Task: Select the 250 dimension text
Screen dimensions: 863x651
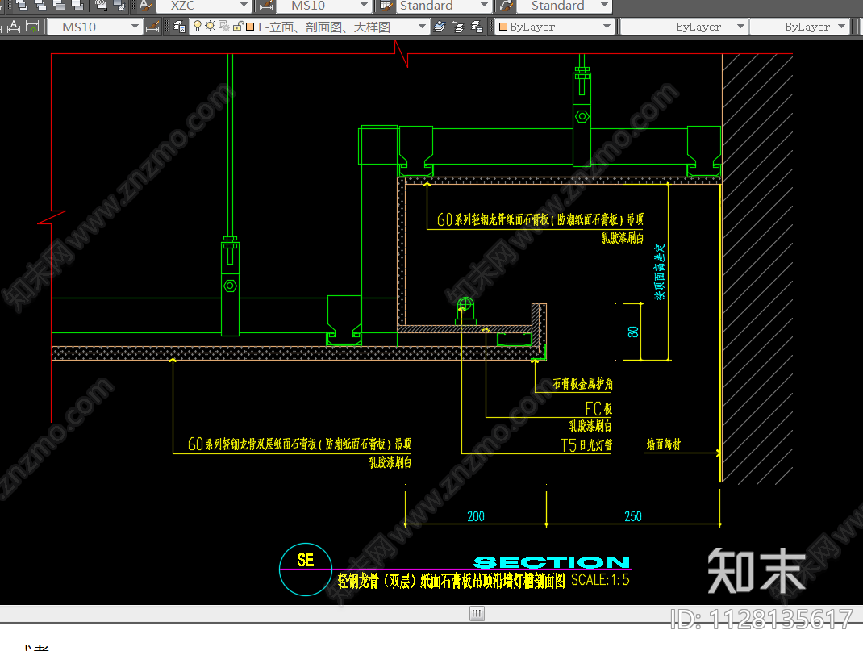Action: (633, 516)
